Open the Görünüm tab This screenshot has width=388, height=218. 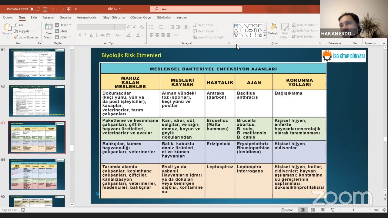pyautogui.click(x=164, y=18)
